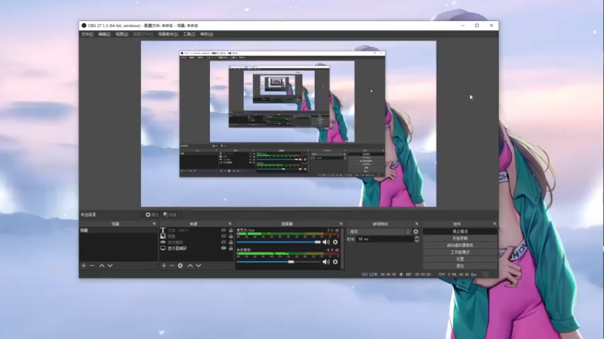Adjust the Mic/Aux volume slider

coord(279,242)
